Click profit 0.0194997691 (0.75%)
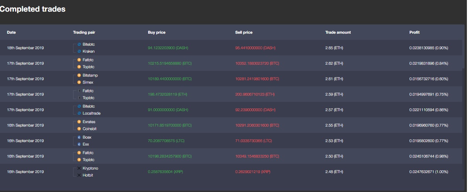 [x=429, y=94]
